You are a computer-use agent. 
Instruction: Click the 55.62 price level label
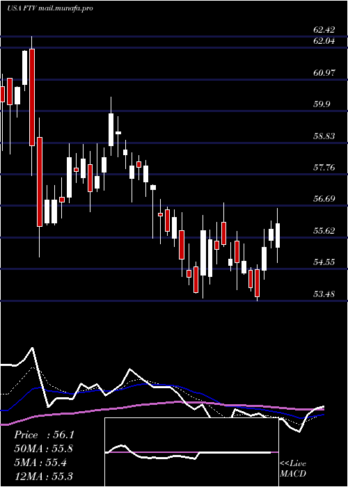coord(324,231)
